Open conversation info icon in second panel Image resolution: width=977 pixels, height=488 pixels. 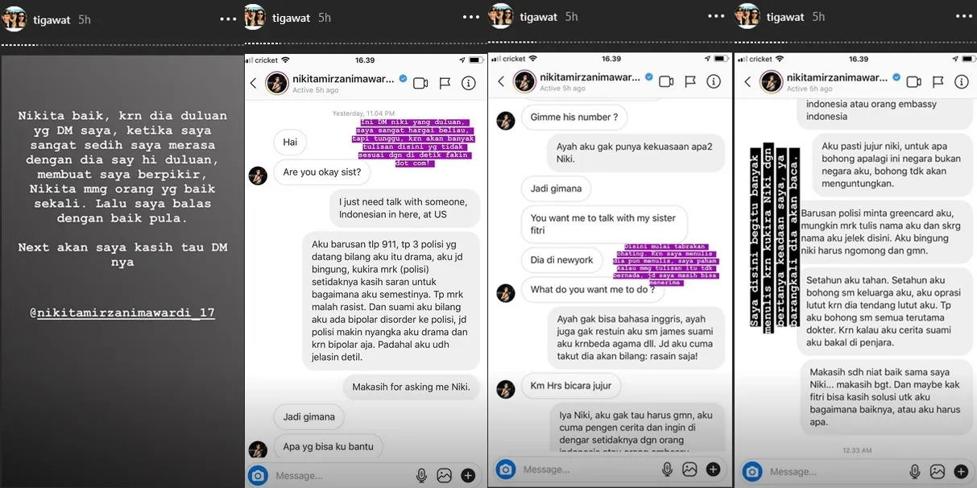tap(468, 83)
